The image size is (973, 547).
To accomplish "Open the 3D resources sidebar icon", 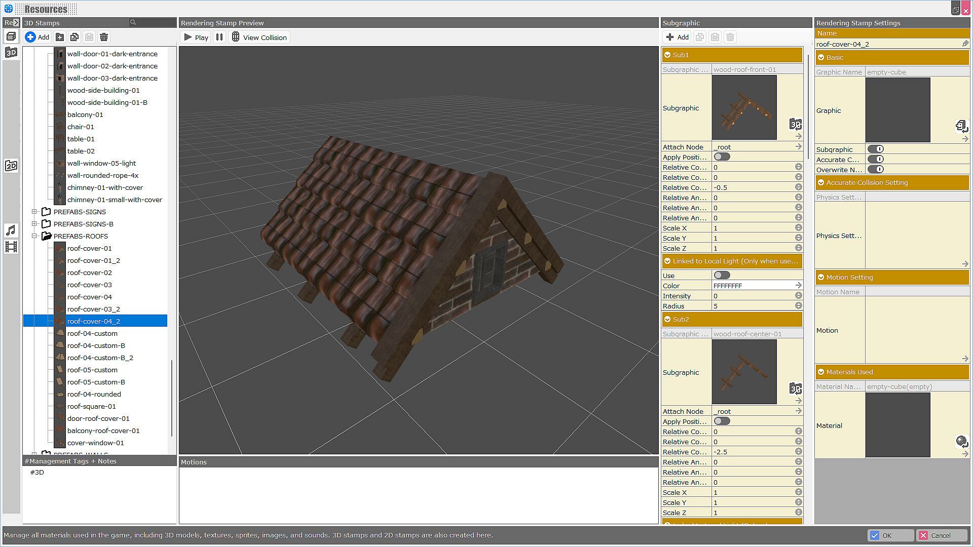I will (x=11, y=52).
